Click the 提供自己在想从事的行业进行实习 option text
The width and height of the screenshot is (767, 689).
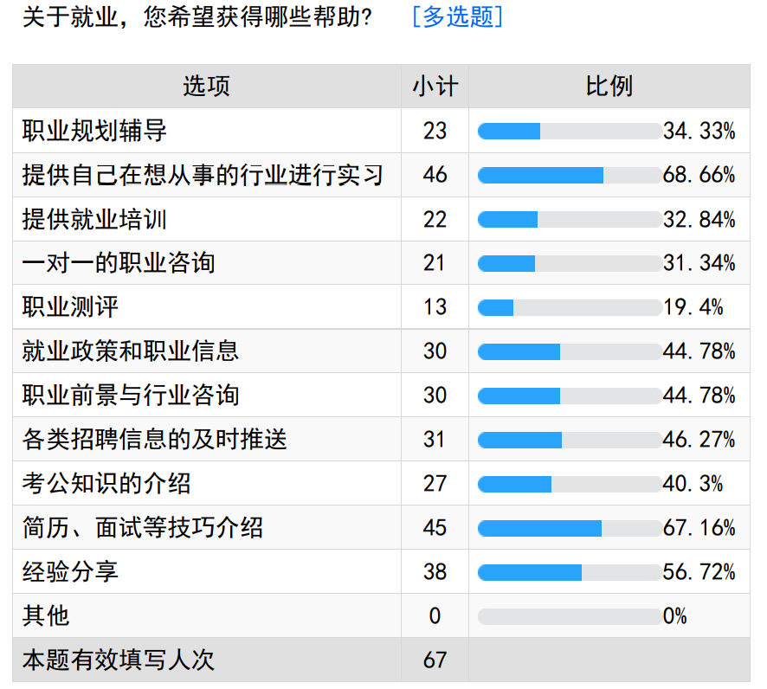pos(203,175)
